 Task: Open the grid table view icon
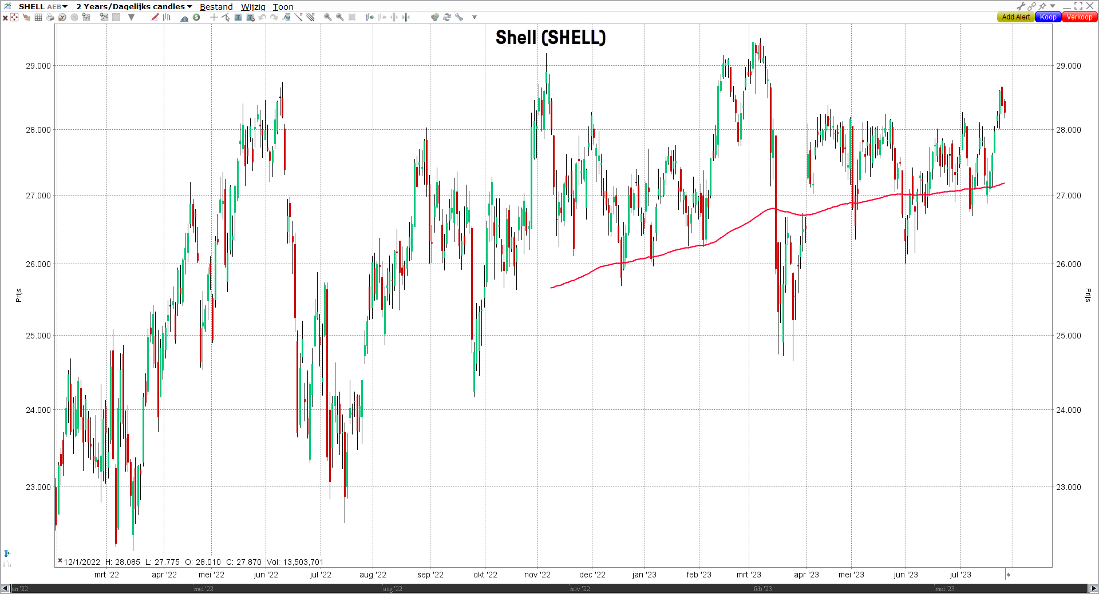(38, 17)
